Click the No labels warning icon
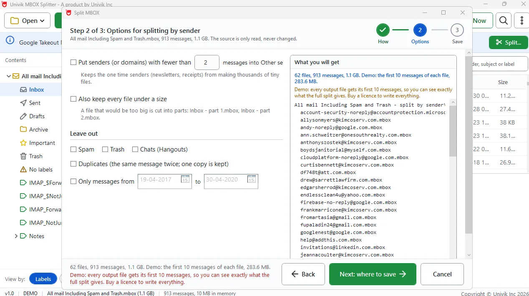This screenshot has width=529, height=296. coord(23,169)
